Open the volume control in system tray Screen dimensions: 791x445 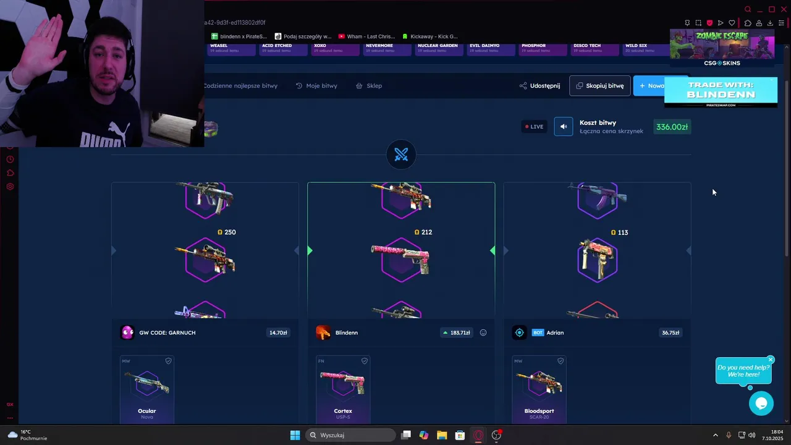pyautogui.click(x=751, y=435)
